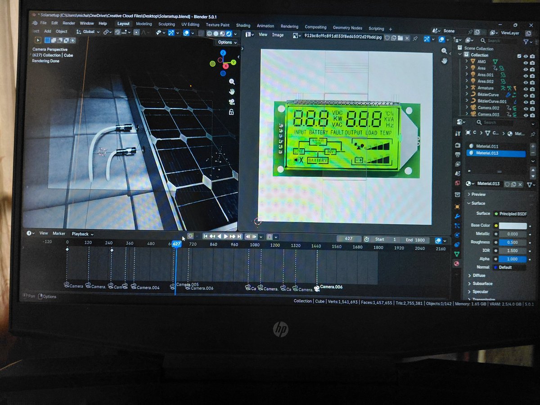Click the hand pan icon in Image Editor

pos(444,61)
